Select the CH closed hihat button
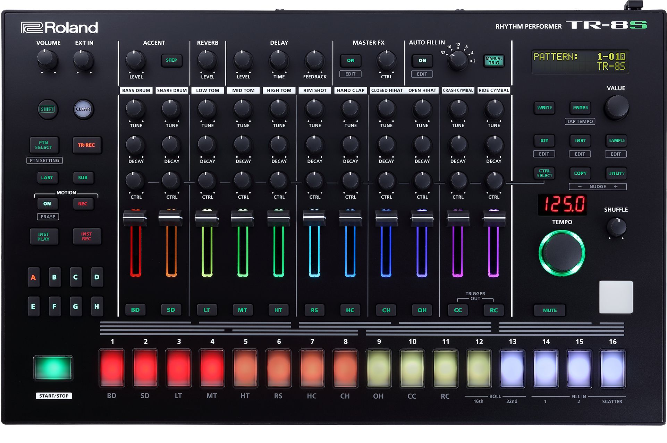This screenshot has width=667, height=443. (386, 310)
